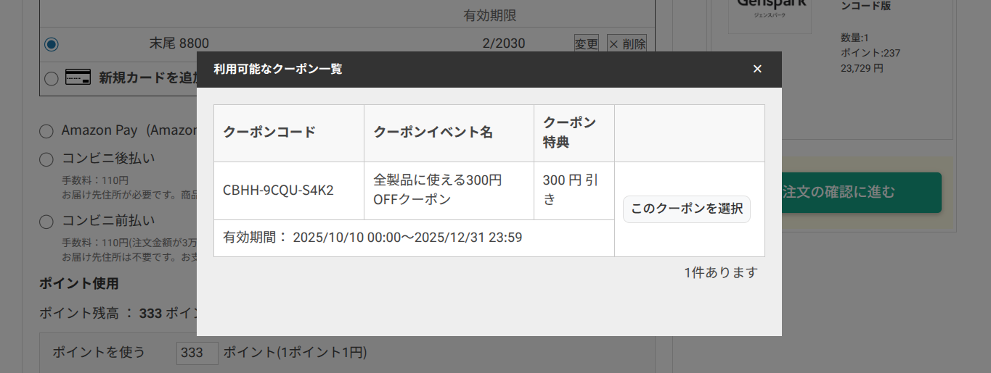Click the クーポンコード column header
991x373 pixels.
pyautogui.click(x=269, y=133)
